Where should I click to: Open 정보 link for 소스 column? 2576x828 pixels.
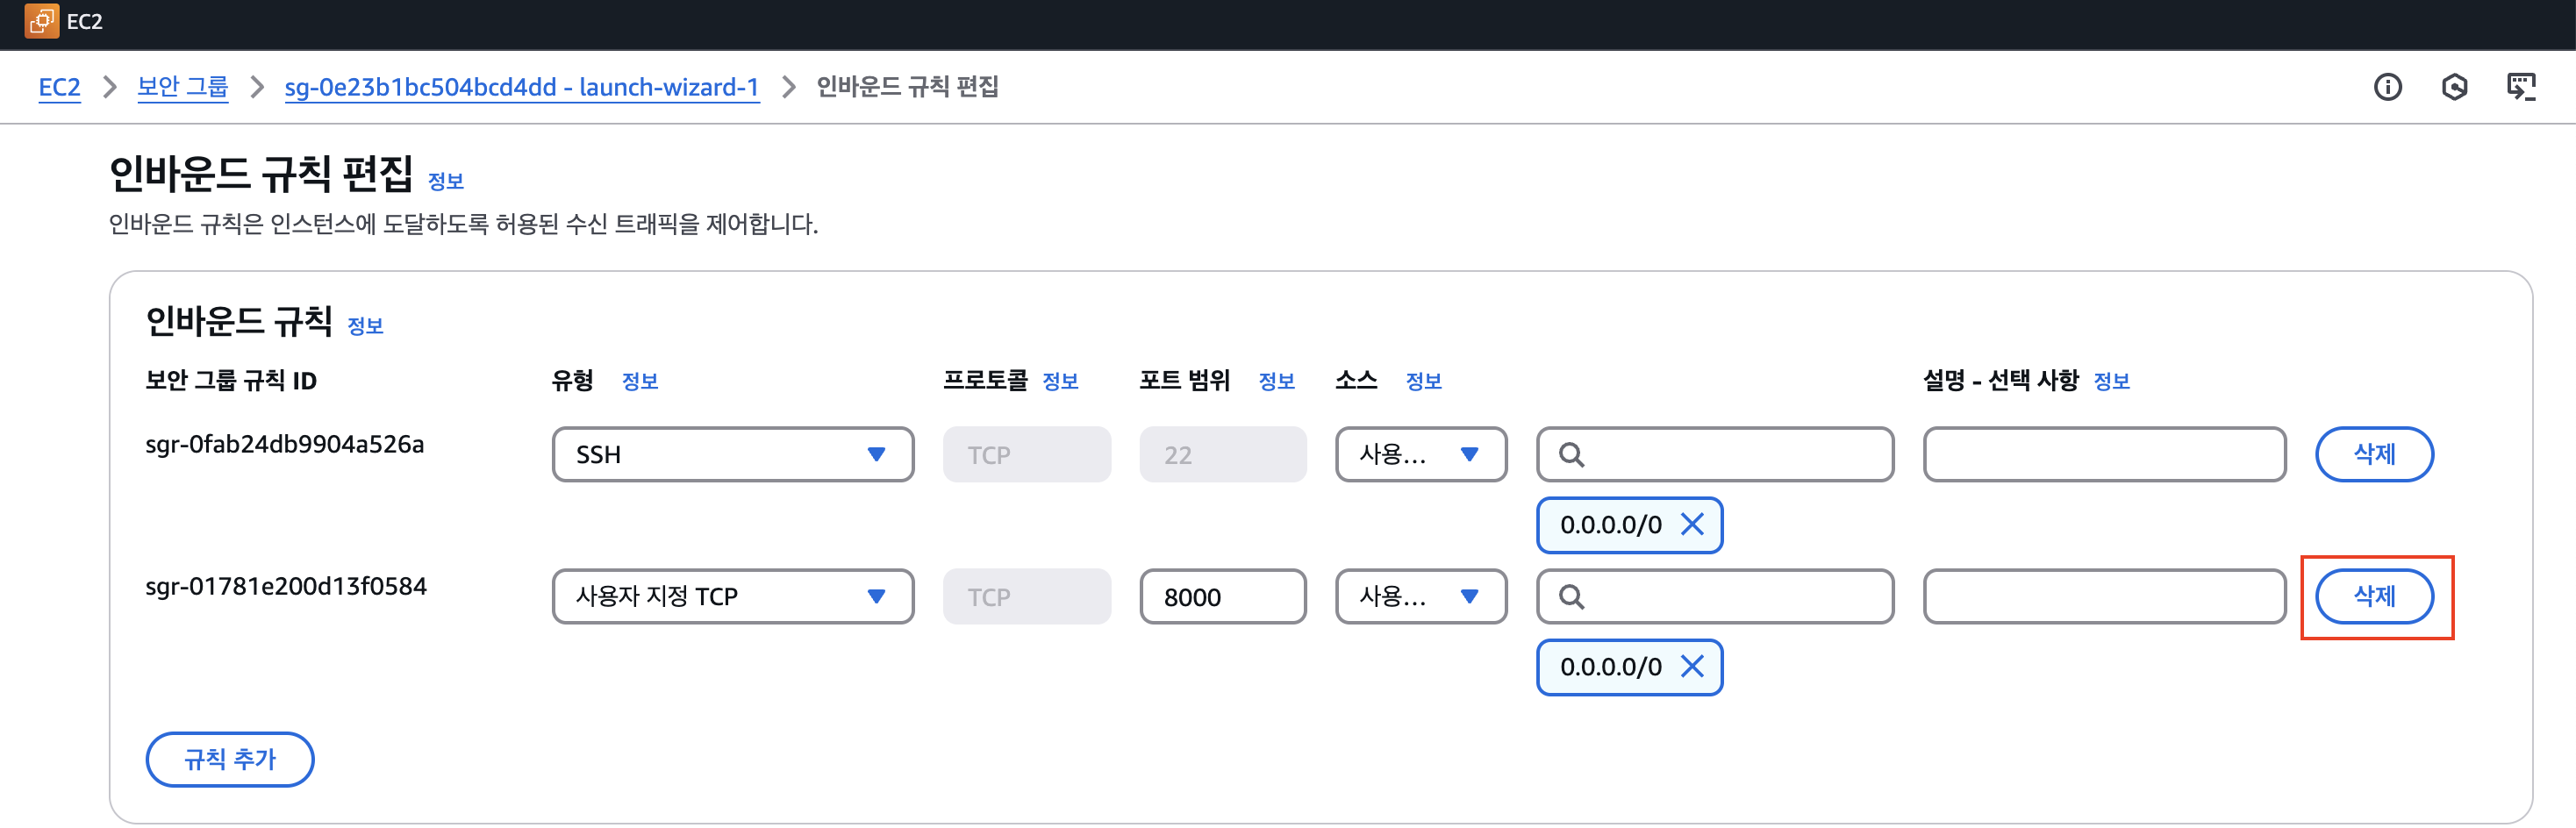1423,381
